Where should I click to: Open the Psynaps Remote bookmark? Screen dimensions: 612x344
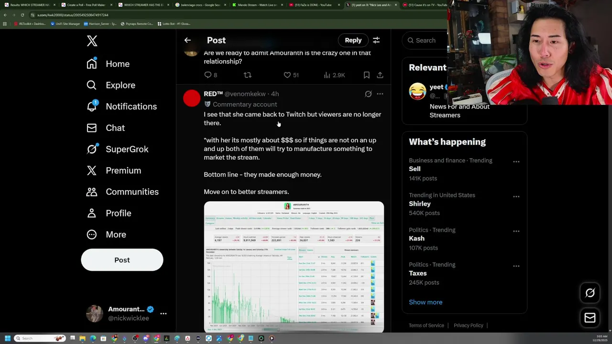(x=137, y=23)
